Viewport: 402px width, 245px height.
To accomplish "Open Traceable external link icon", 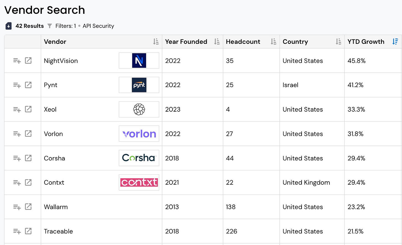I will (x=28, y=231).
